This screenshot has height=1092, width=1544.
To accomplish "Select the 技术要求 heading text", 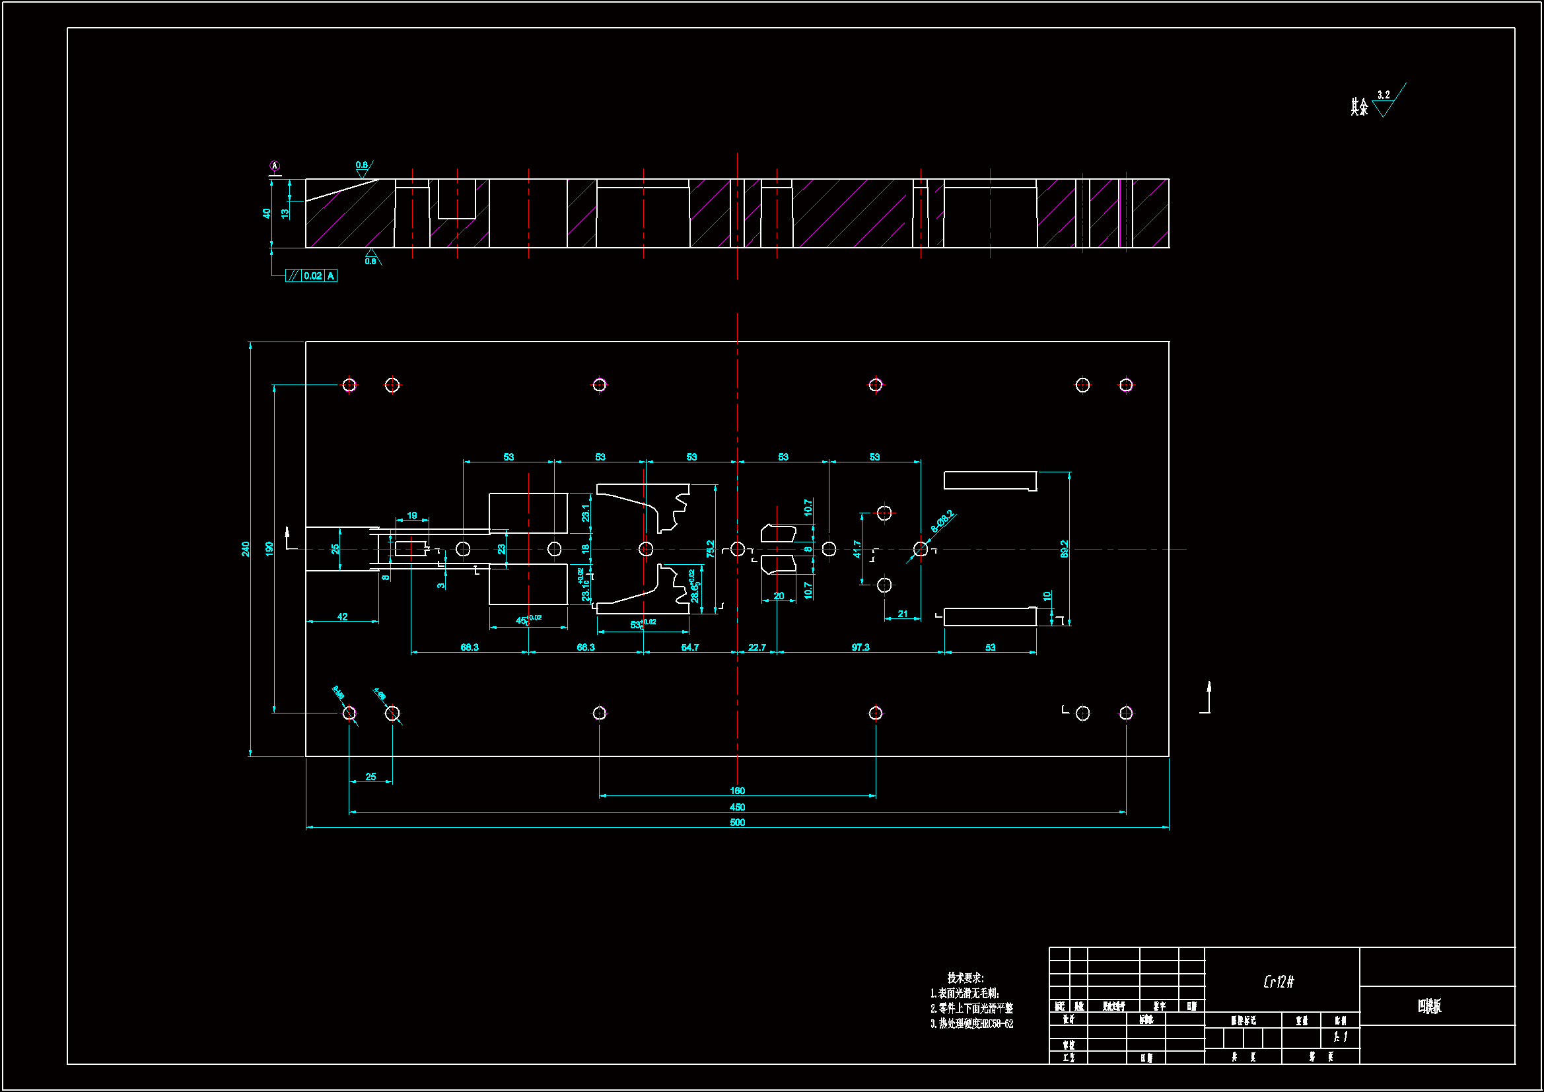I will coord(965,978).
